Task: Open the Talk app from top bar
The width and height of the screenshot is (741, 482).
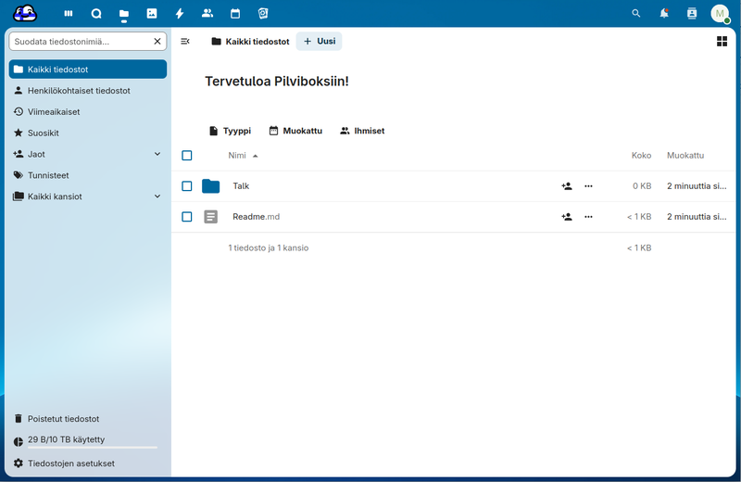Action: (x=96, y=14)
